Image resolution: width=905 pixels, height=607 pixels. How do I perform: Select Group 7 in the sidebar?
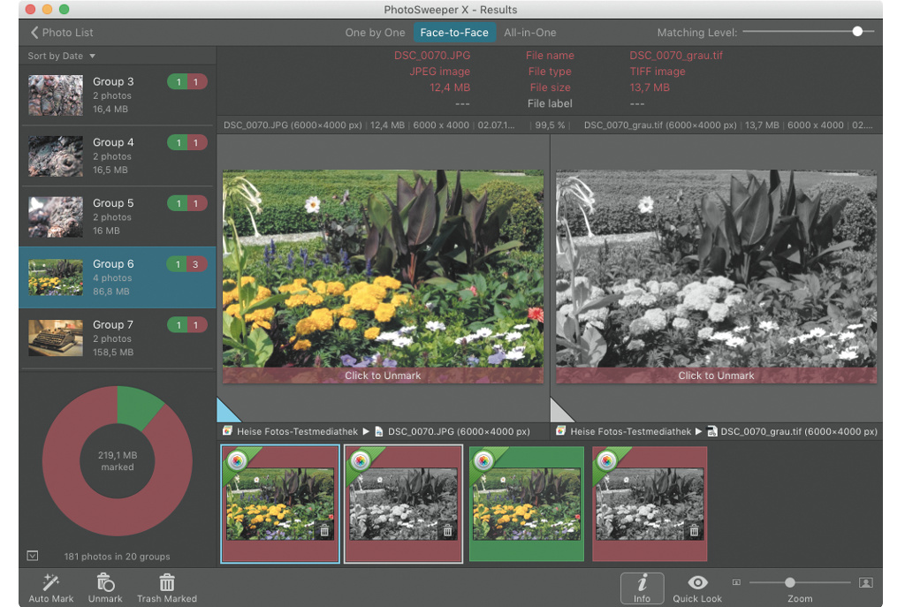click(x=117, y=338)
